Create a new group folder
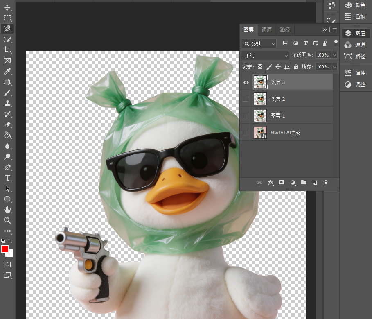The height and width of the screenshot is (319, 372). 303,182
